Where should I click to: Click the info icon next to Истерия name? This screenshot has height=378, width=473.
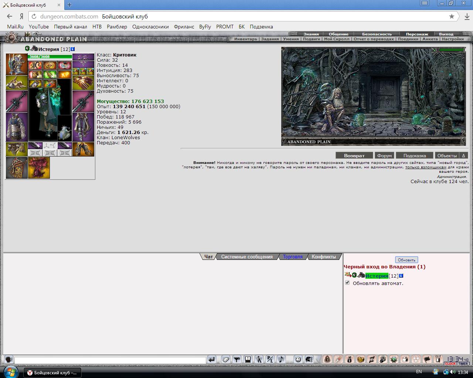tap(72, 49)
